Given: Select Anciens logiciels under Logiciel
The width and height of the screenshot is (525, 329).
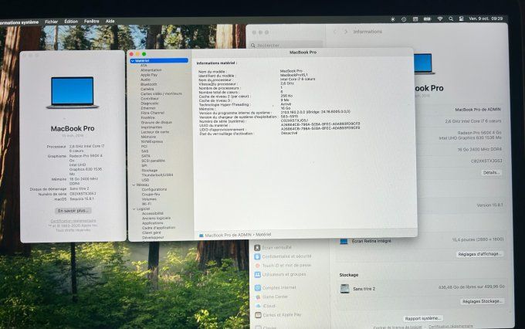Looking at the screenshot, I should 157,218.
